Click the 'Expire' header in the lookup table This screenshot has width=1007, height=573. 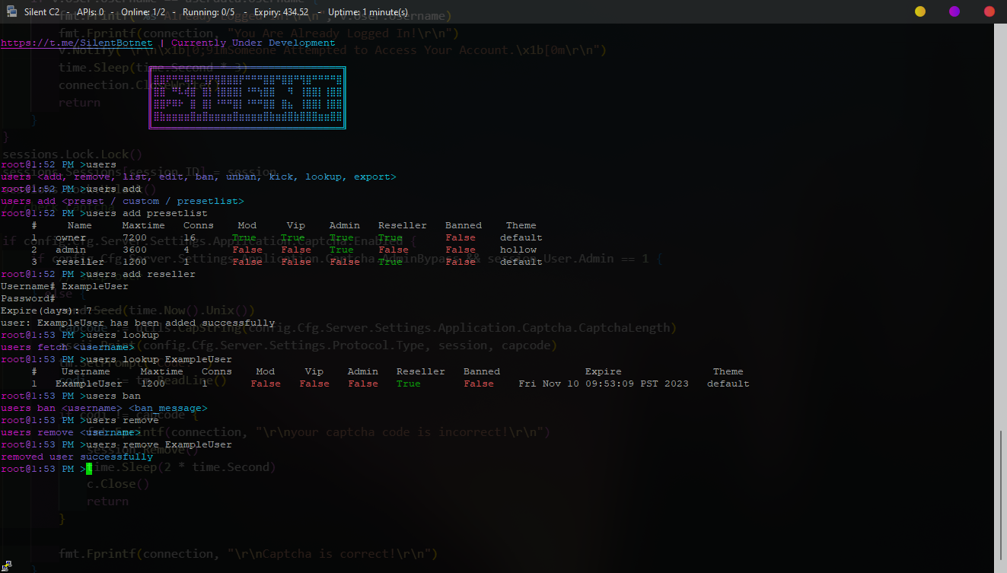604,371
